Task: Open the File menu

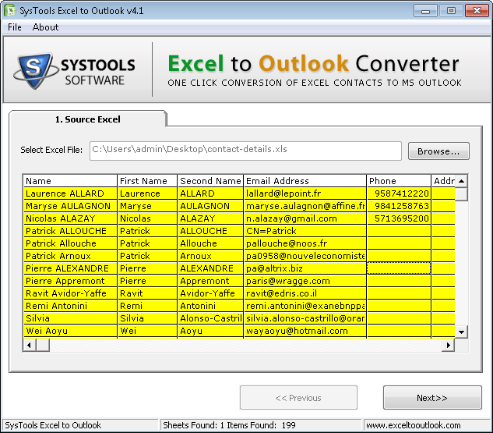Action: pos(15,27)
